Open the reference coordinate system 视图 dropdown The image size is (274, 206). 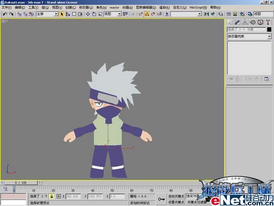113,14
